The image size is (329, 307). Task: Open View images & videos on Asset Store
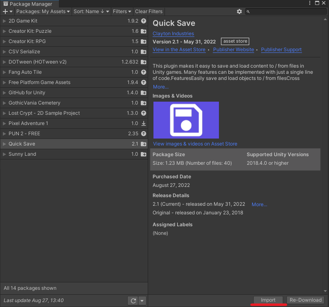(195, 144)
